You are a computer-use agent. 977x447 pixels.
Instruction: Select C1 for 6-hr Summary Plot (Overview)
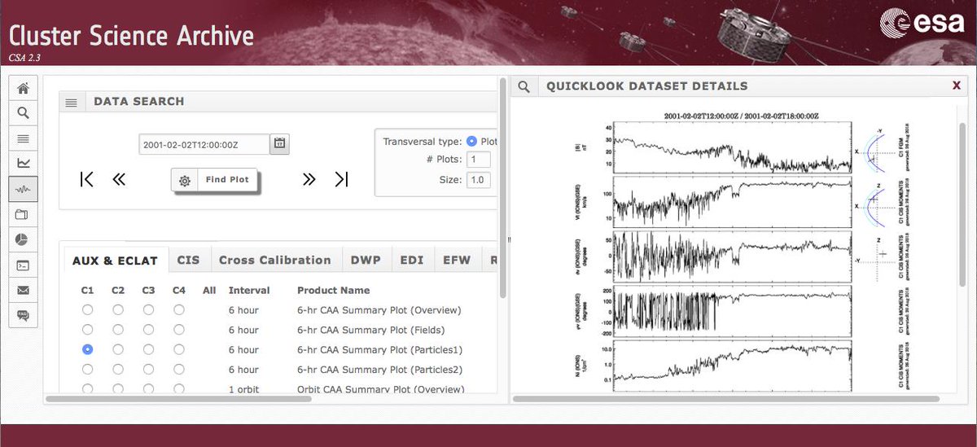pyautogui.click(x=88, y=309)
